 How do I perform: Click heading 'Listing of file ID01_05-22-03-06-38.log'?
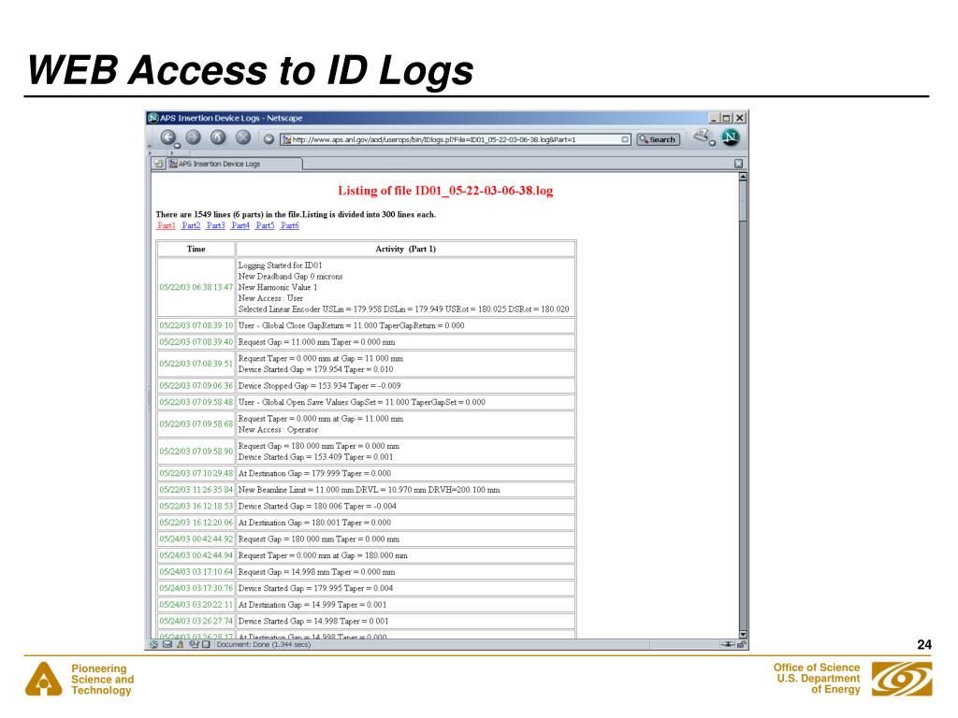(445, 191)
